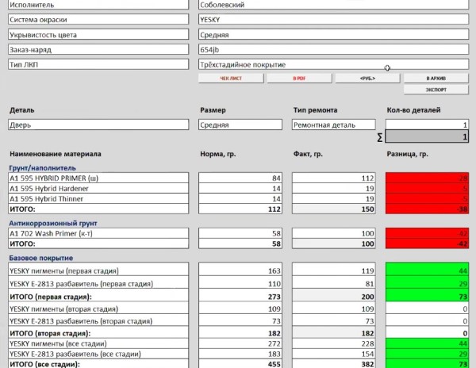
Task: Export the sheet with В PDF button
Action: 298,79
